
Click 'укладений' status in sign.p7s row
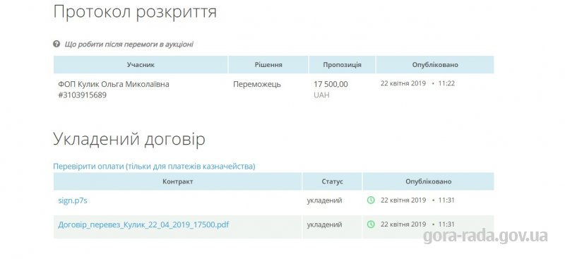click(324, 200)
